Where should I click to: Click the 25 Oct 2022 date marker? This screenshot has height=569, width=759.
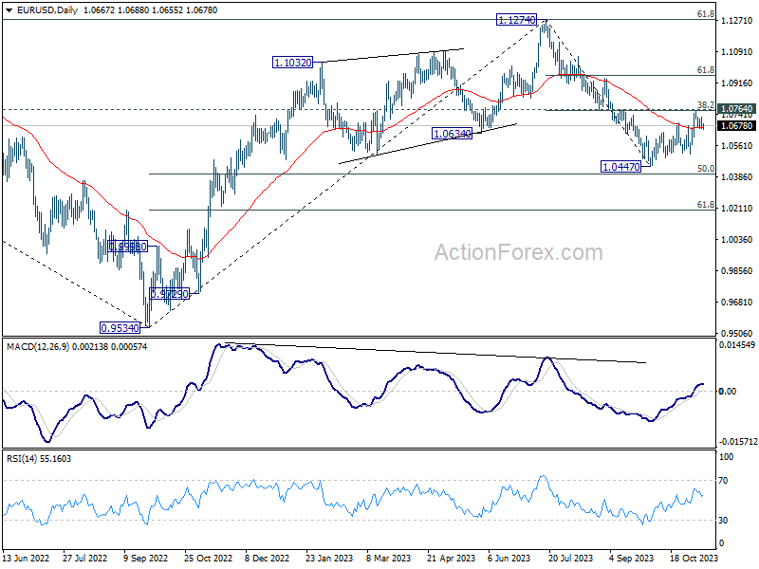point(209,558)
